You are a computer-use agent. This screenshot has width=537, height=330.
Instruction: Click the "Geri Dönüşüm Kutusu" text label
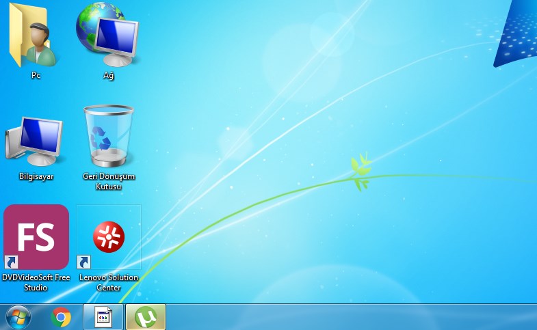109,181
